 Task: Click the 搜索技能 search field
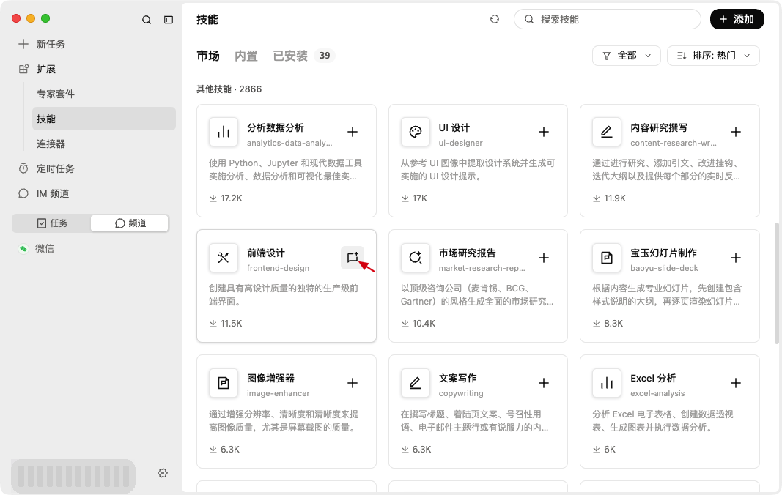(x=608, y=19)
